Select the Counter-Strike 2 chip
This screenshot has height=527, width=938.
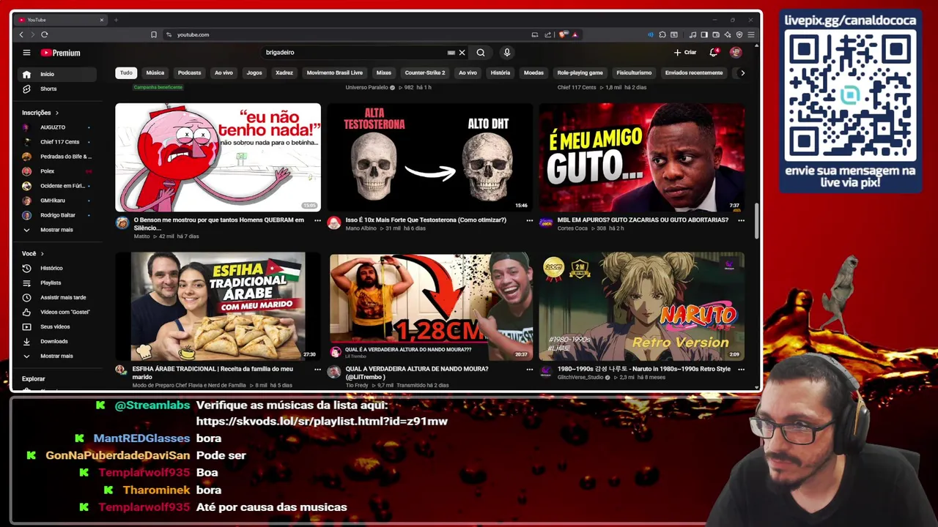[425, 72]
